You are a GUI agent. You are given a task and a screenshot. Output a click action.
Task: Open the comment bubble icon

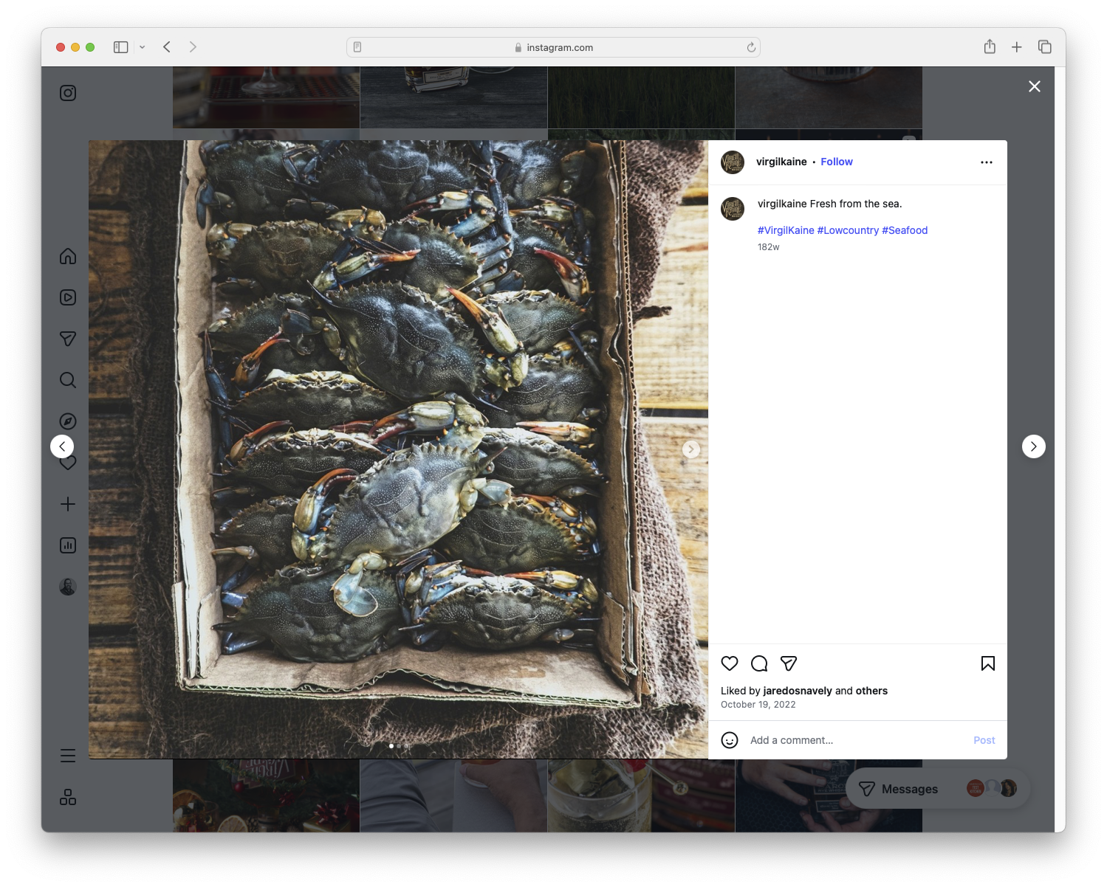(759, 663)
